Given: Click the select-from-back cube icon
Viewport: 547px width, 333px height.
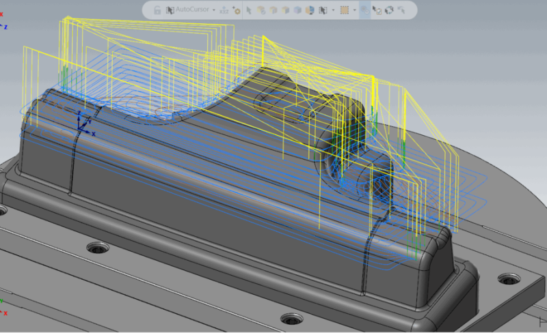Looking at the screenshot, I should point(310,10).
